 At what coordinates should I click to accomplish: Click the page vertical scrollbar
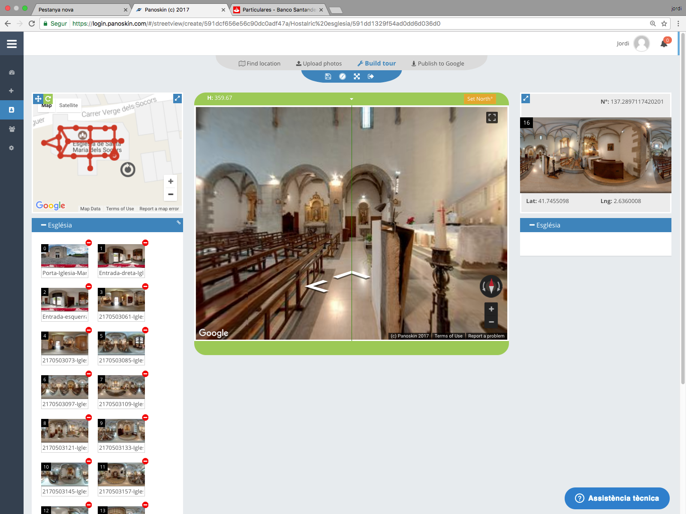click(x=683, y=208)
